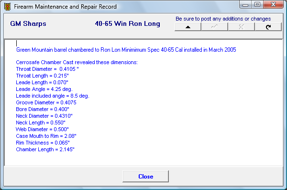Click the Case Mouth to Rim = 2.08 line
The height and width of the screenshot is (190, 287).
coord(46,136)
